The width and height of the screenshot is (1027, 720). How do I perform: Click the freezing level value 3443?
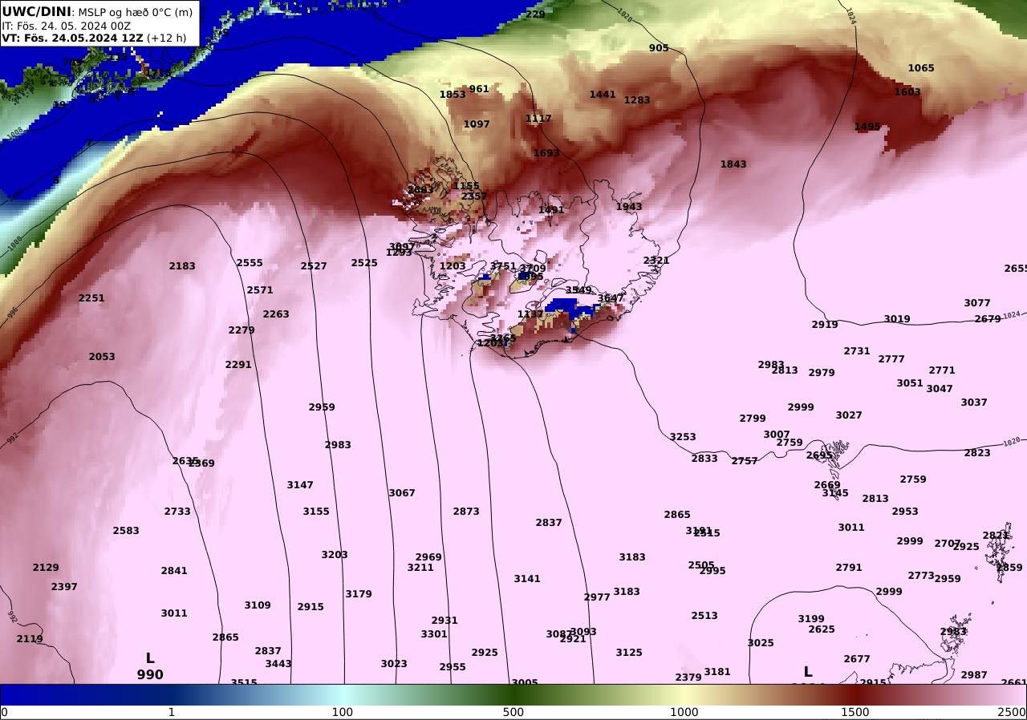coord(278,664)
